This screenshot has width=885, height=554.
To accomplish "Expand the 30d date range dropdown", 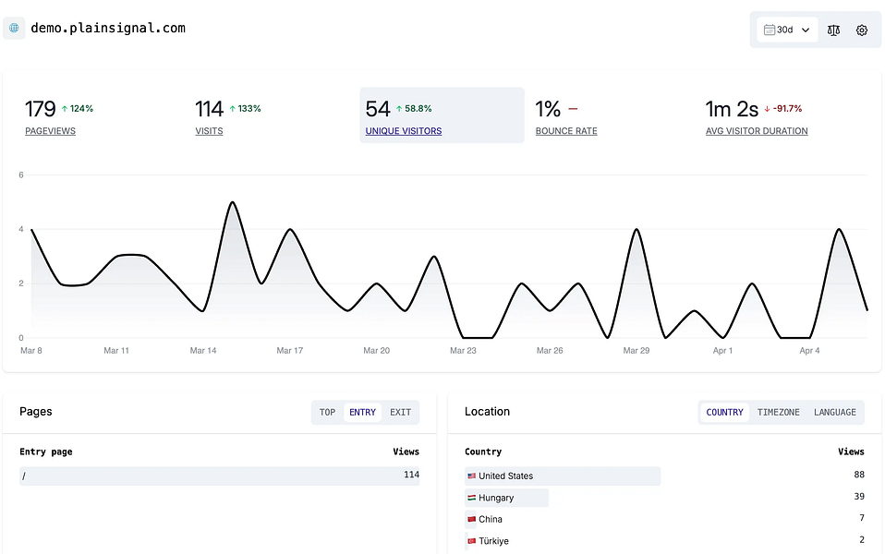I will pyautogui.click(x=787, y=30).
